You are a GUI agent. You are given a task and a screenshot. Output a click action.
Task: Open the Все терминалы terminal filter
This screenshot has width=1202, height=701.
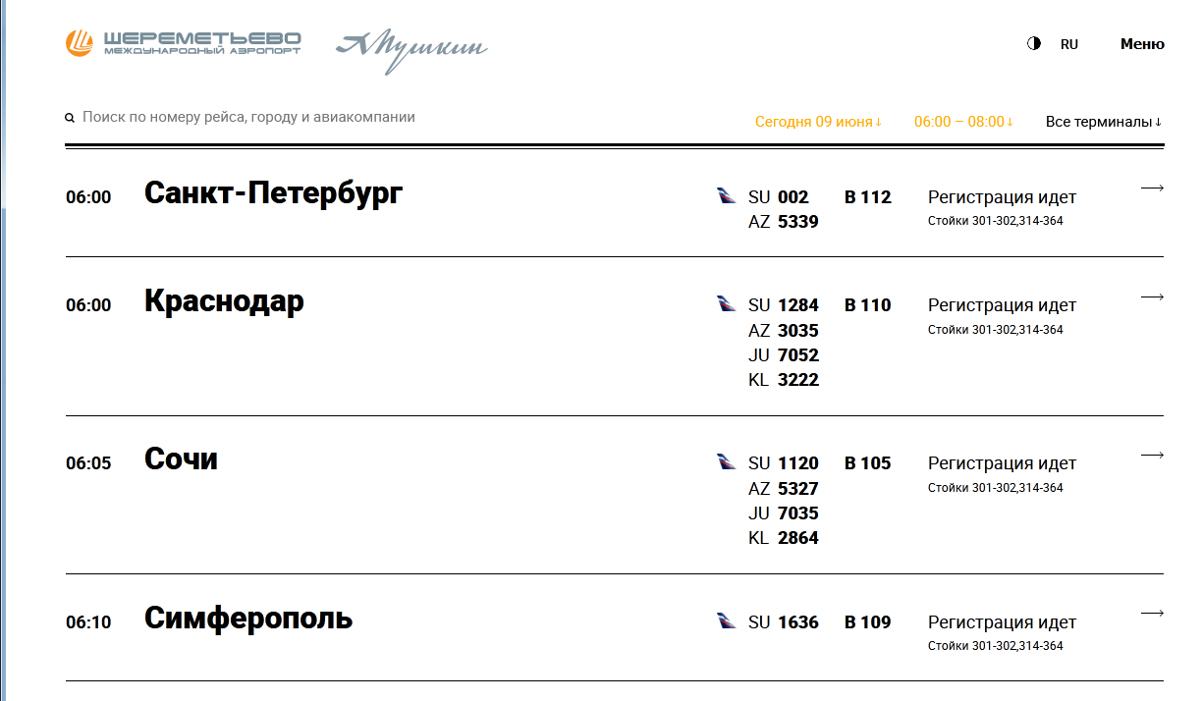pos(1103,122)
